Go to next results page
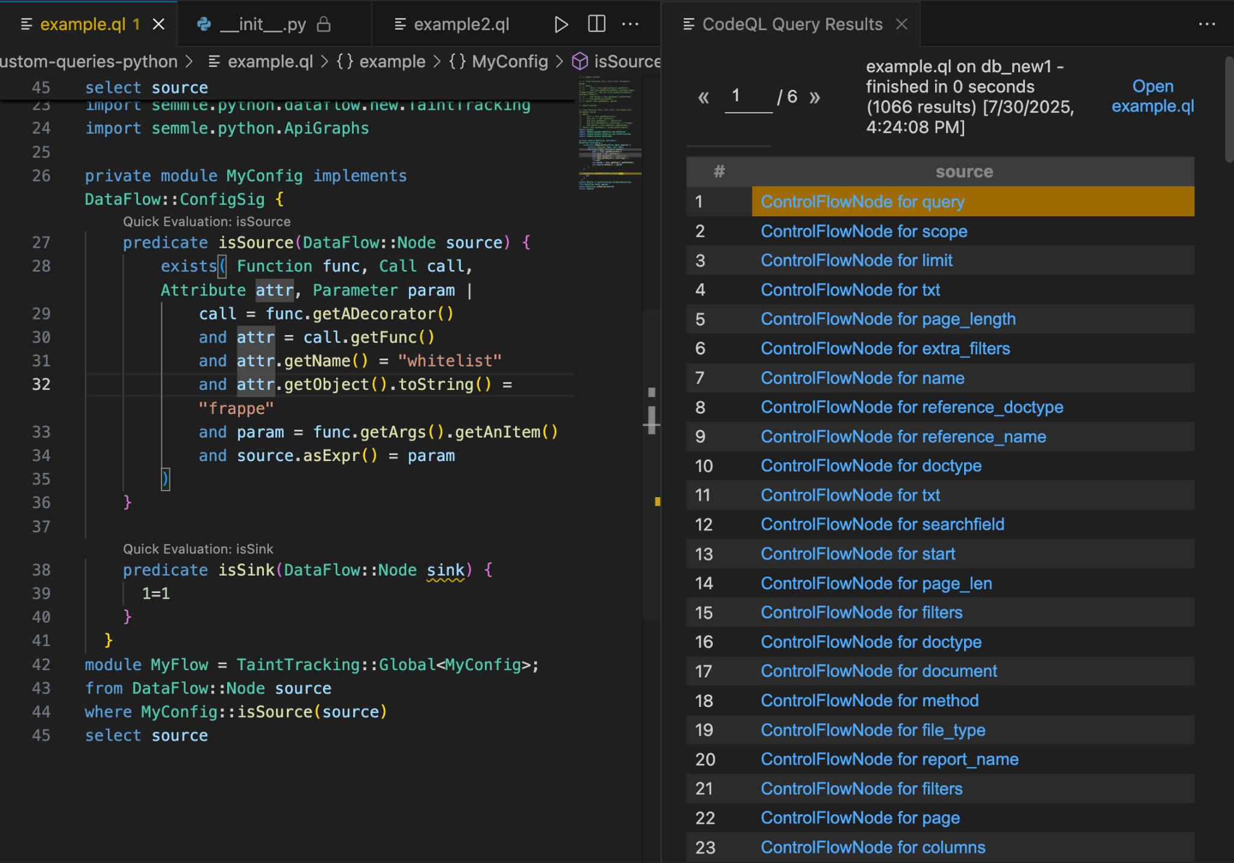This screenshot has width=1234, height=863. tap(815, 97)
